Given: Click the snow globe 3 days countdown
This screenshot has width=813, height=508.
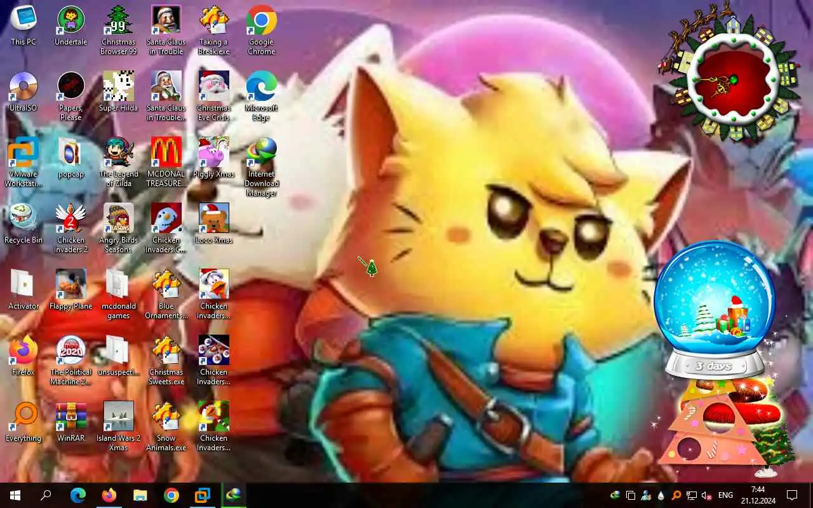Looking at the screenshot, I should (x=715, y=309).
